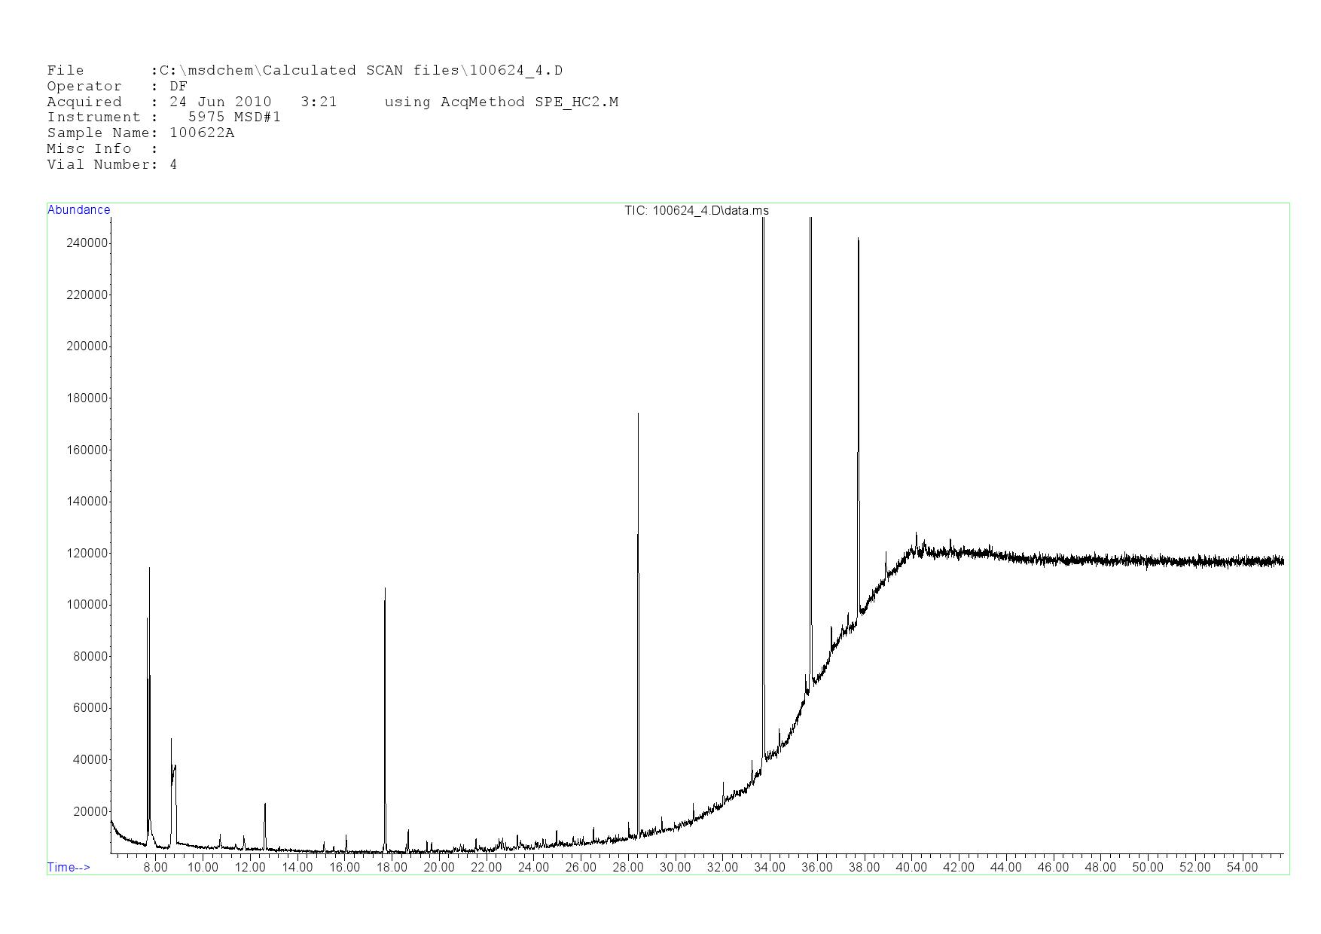Click the Abundance y-axis label
The image size is (1321, 934).
[78, 210]
